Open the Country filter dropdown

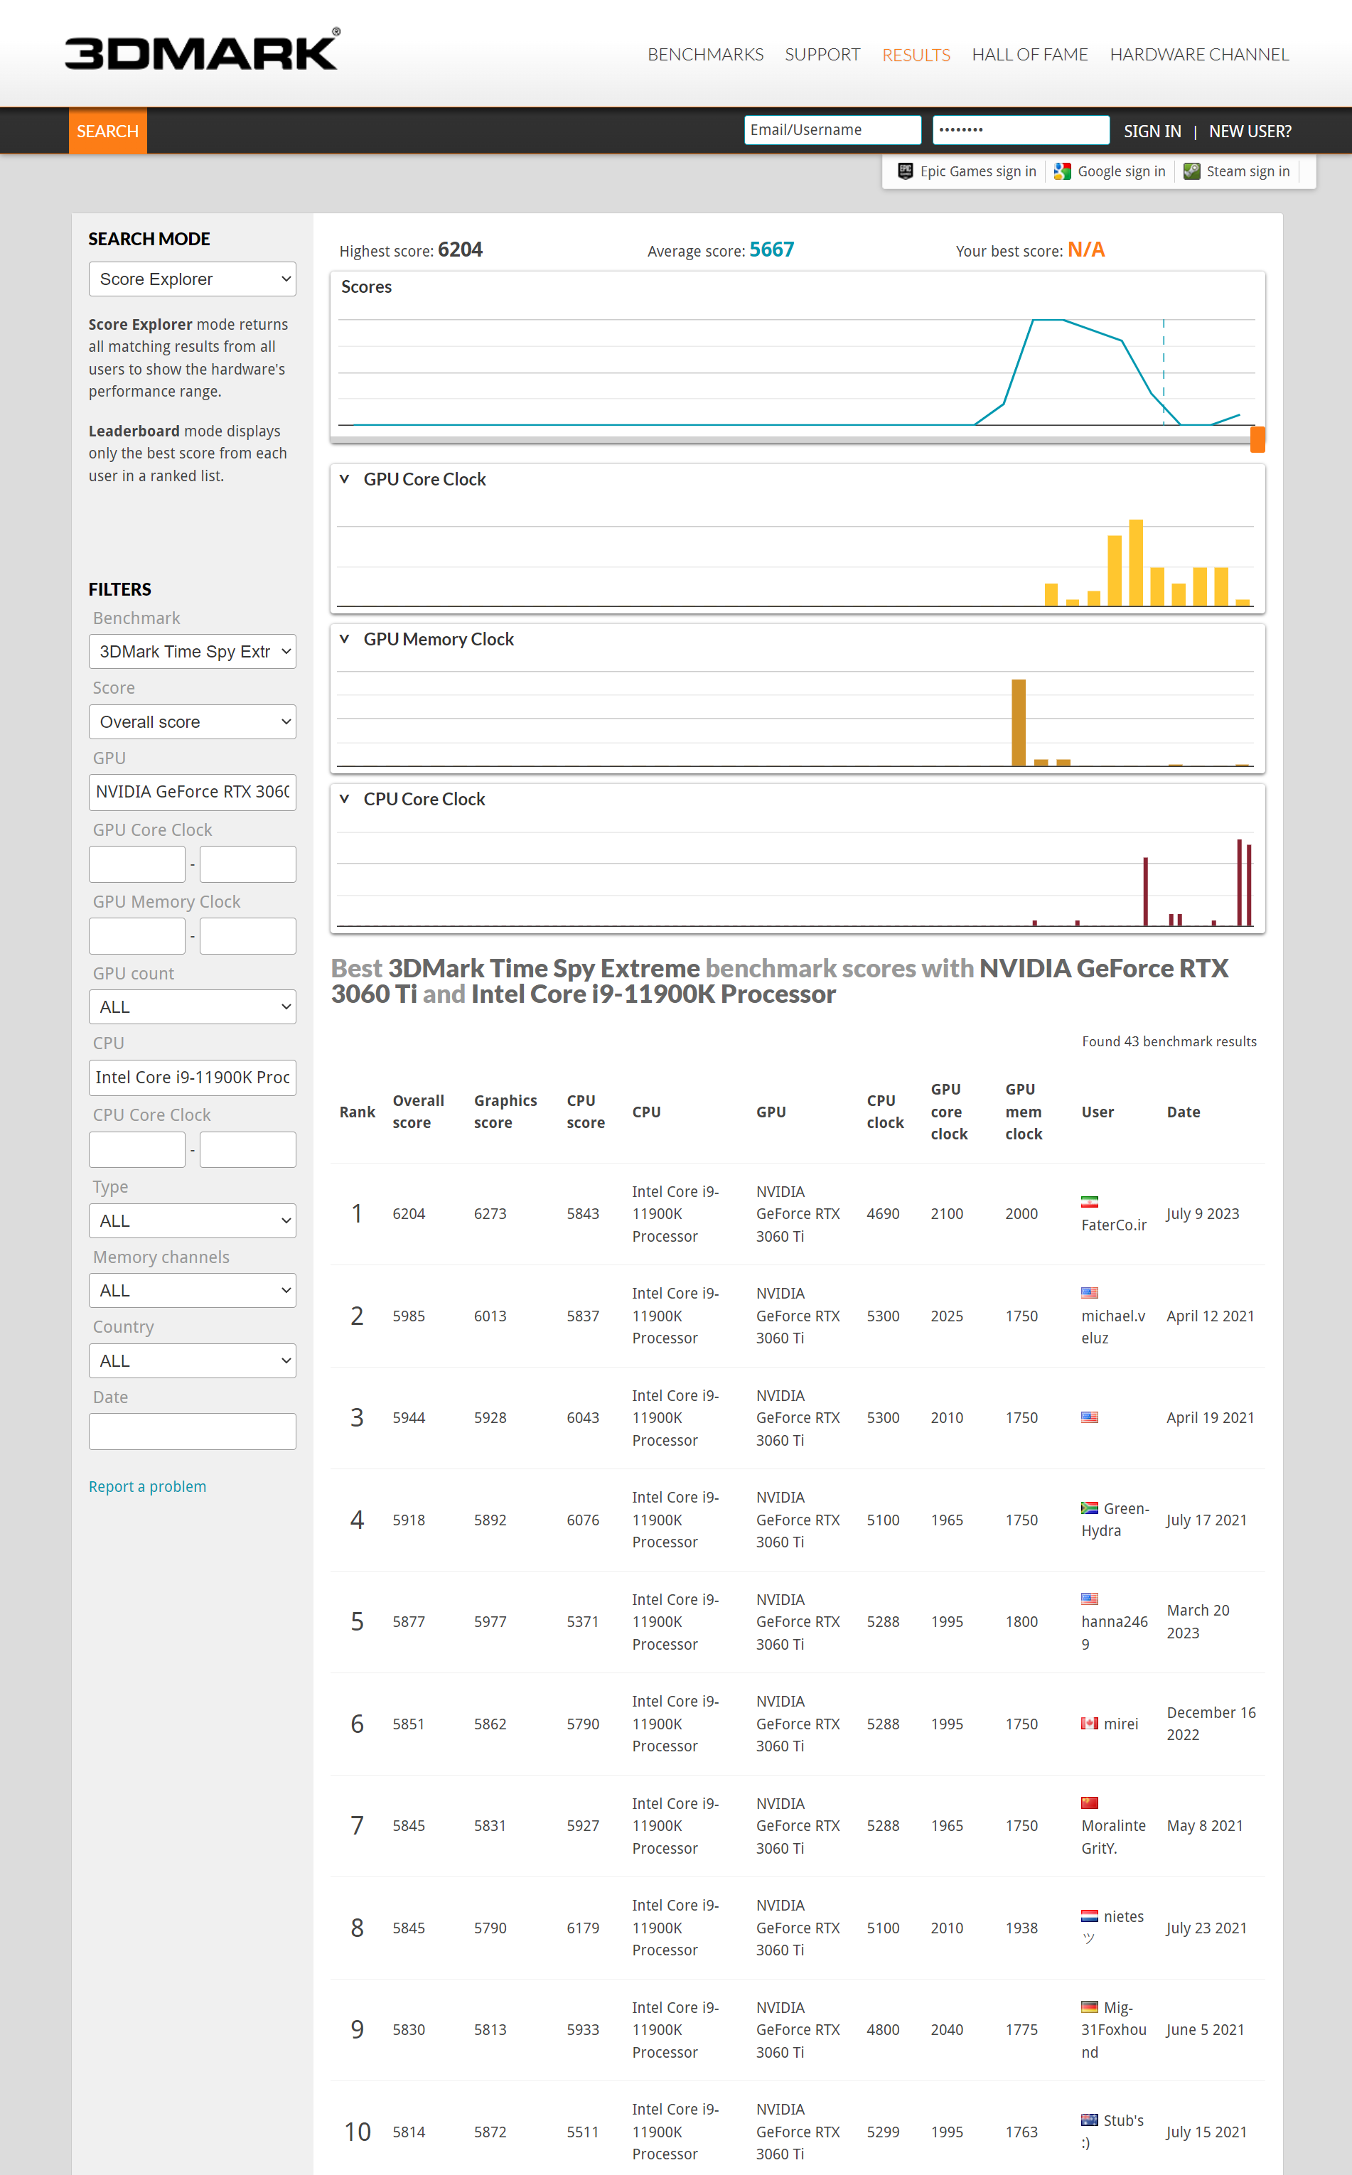[192, 1360]
